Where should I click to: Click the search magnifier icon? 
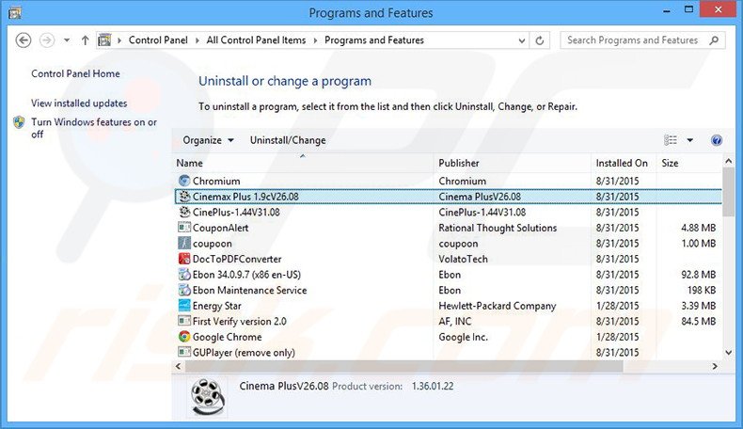714,40
